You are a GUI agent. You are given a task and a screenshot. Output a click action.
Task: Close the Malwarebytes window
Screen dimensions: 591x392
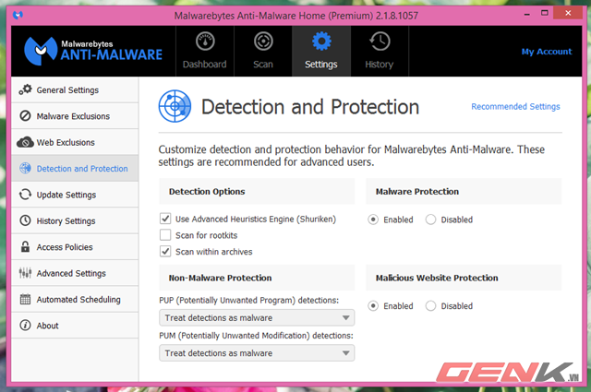click(x=568, y=13)
